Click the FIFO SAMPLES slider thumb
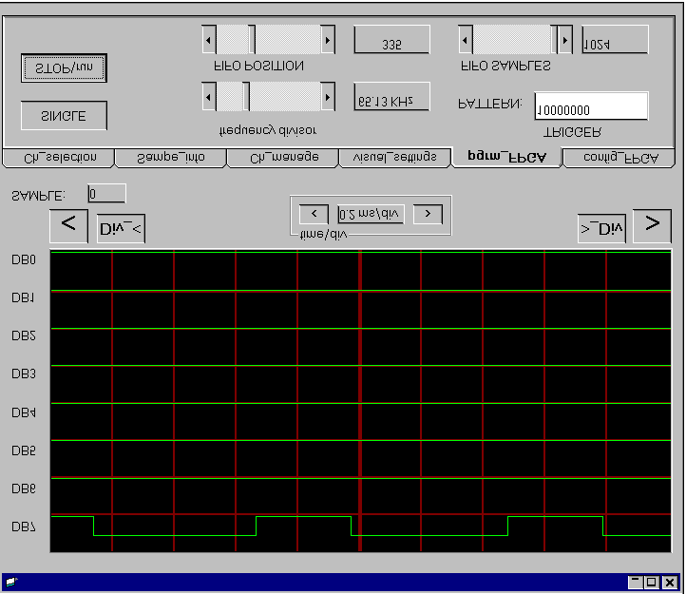Viewport: 686px width, 594px height. pos(554,40)
